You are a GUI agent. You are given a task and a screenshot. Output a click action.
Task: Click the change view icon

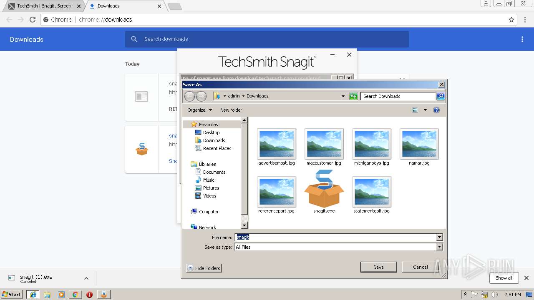click(x=415, y=110)
